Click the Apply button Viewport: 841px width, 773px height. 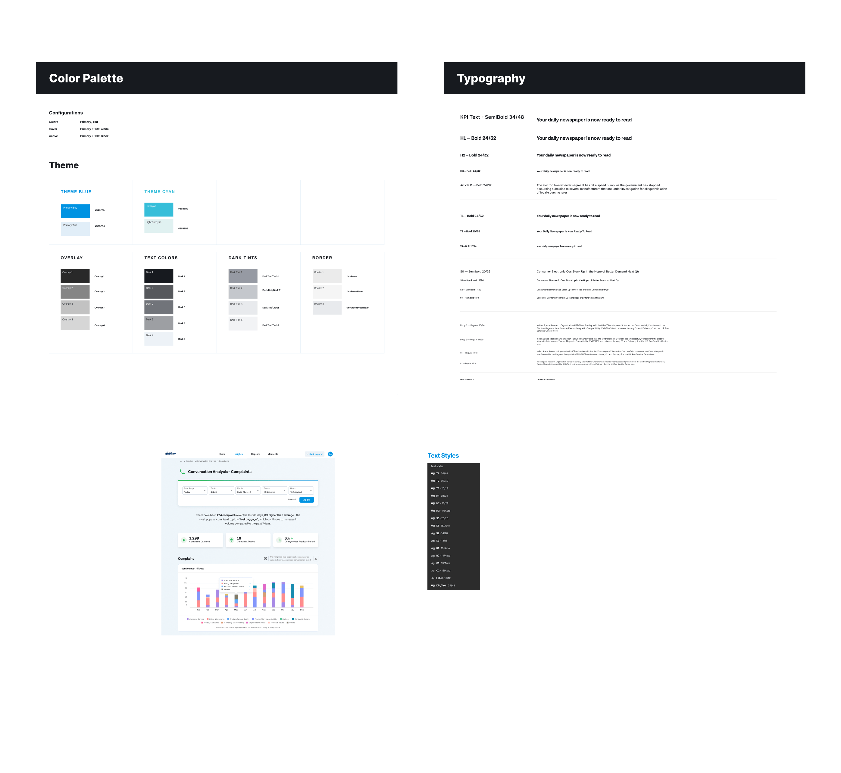(x=306, y=500)
